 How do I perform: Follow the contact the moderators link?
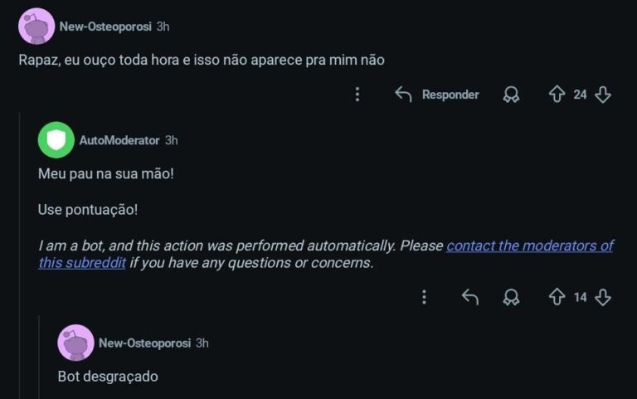coord(529,246)
